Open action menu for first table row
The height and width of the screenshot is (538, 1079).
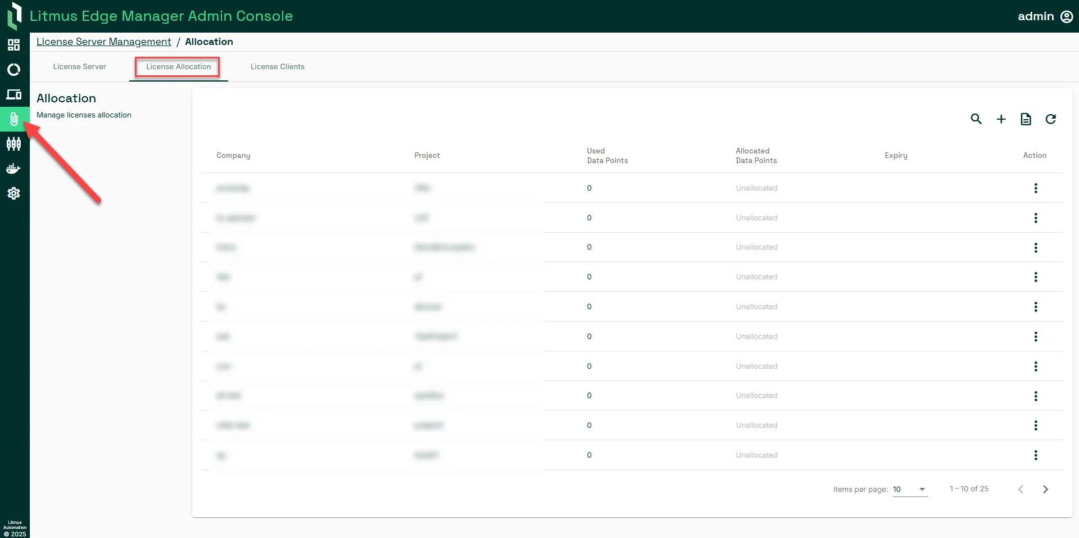(x=1035, y=188)
